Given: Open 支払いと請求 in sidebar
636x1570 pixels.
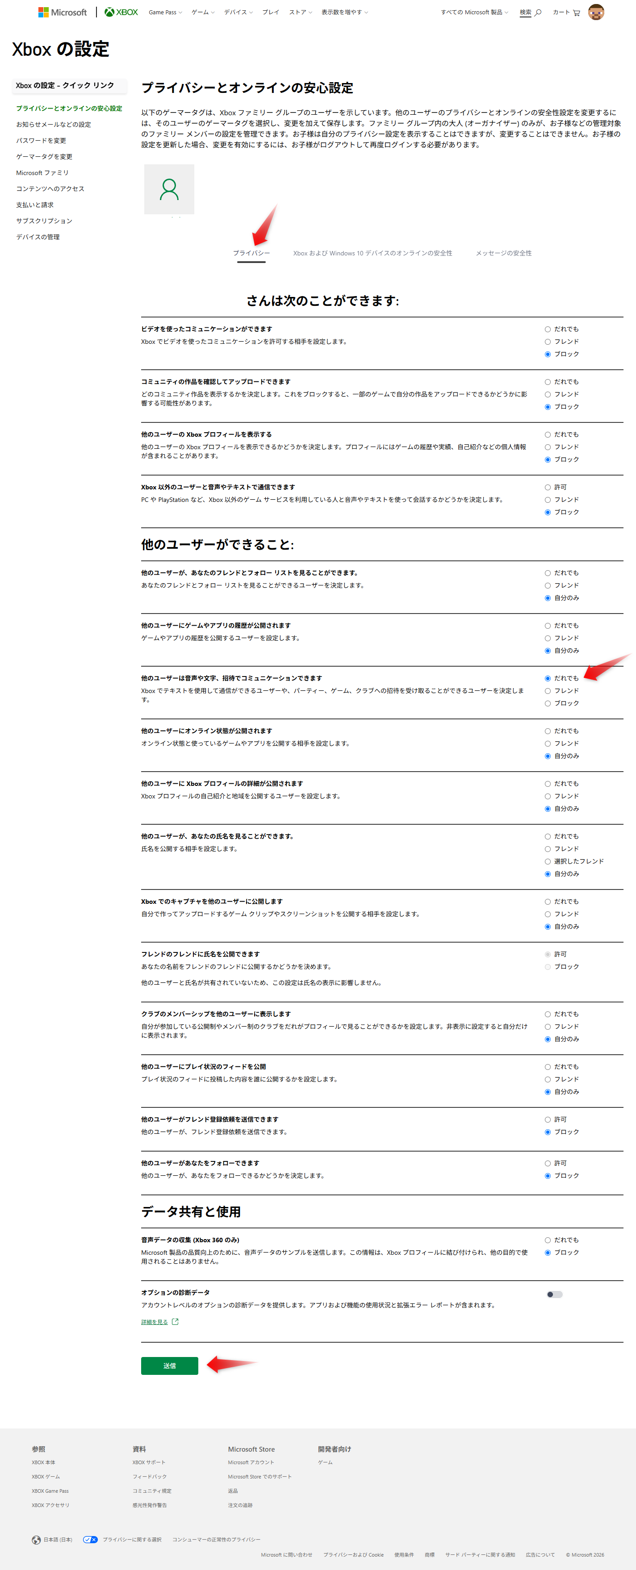Looking at the screenshot, I should pyautogui.click(x=35, y=205).
